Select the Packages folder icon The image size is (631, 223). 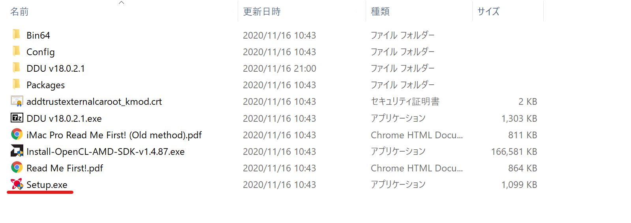[x=16, y=84]
